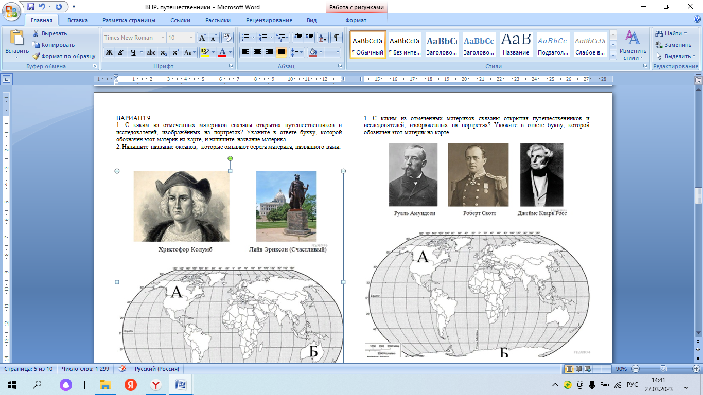703x395 pixels.
Task: Align text left
Action: point(245,52)
